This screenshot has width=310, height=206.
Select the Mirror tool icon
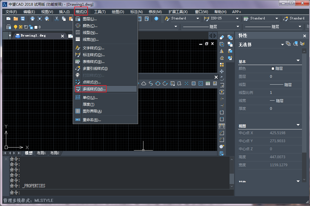coord(222,51)
